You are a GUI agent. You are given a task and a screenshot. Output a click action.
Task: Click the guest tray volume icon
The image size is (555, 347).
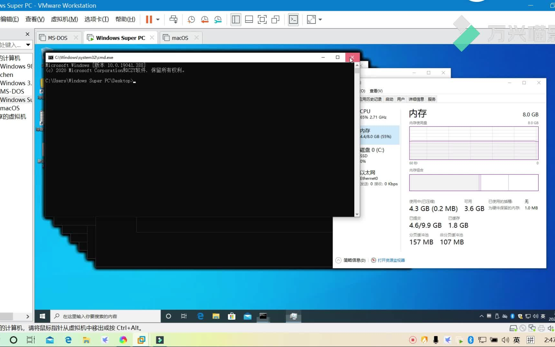pos(535,316)
